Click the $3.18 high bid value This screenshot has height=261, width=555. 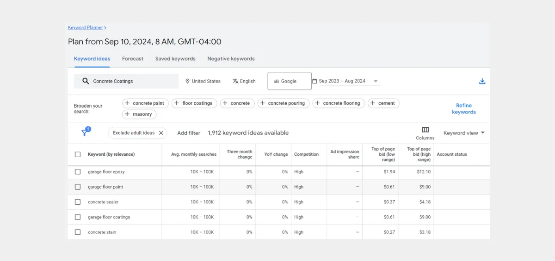[x=425, y=232]
